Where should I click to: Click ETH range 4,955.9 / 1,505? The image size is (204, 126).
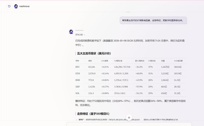[x=121, y=74]
